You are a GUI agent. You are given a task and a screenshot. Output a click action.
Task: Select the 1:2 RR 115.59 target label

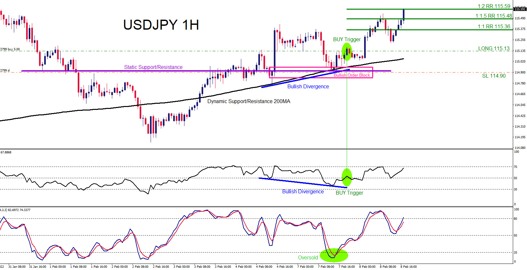494,6
